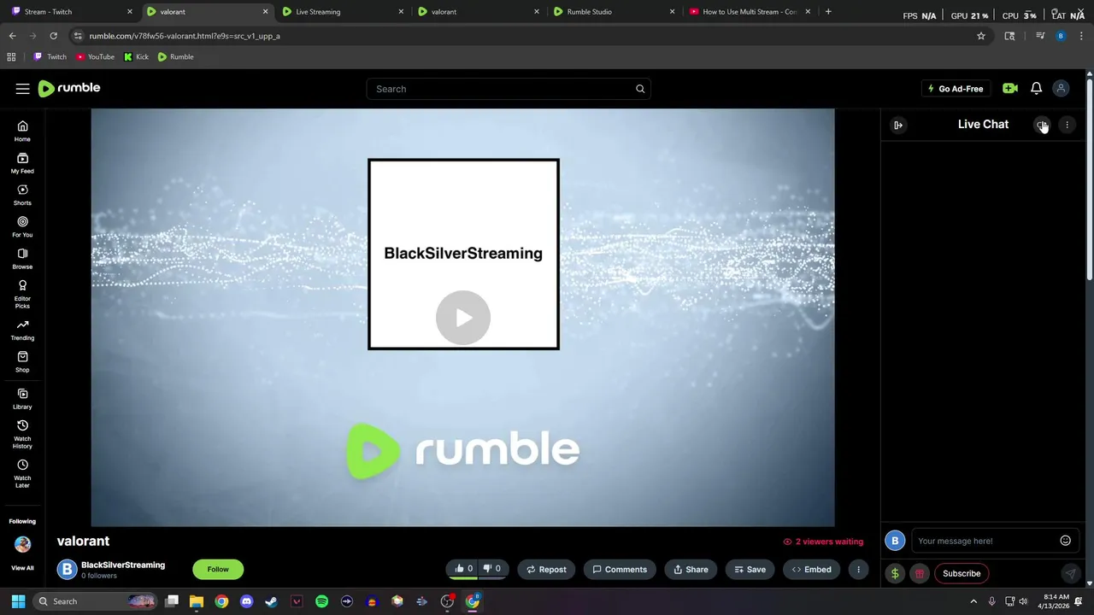Pop out the Live Chat window
The image size is (1094, 615).
click(1042, 125)
